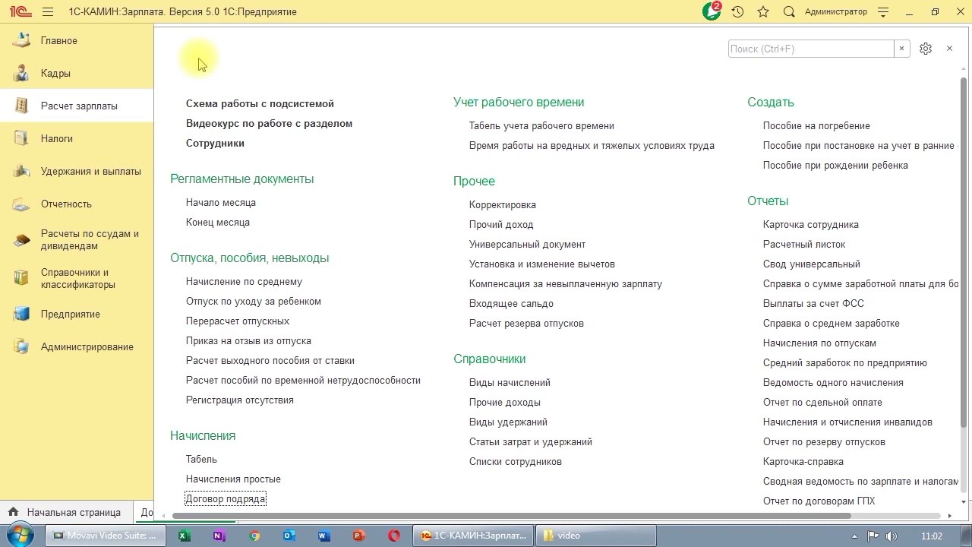Open the Предприятие section icon
The height and width of the screenshot is (547, 972).
point(21,314)
